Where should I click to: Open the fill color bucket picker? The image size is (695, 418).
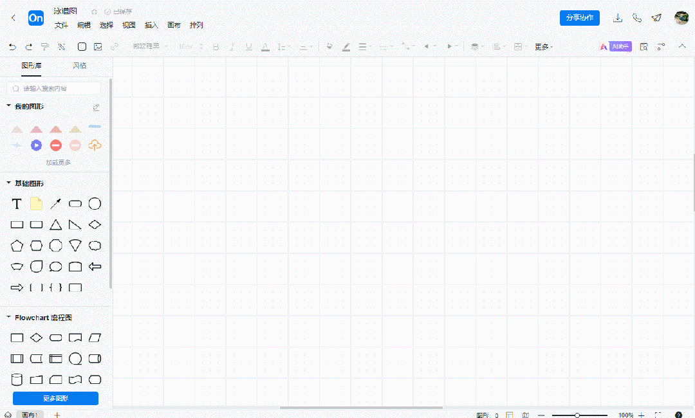click(329, 46)
